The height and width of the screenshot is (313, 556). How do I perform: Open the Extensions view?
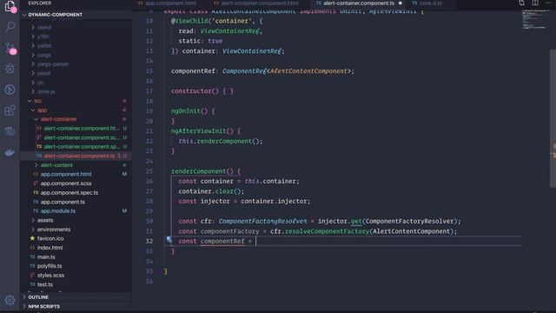[x=10, y=110]
